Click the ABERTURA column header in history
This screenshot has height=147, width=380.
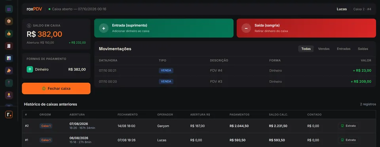tap(77, 114)
